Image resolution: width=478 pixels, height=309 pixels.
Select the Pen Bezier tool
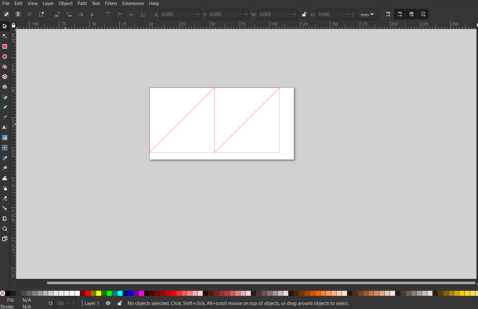[5, 97]
